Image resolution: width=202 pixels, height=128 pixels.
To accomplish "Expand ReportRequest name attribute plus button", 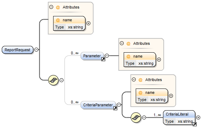I will 88,23.
